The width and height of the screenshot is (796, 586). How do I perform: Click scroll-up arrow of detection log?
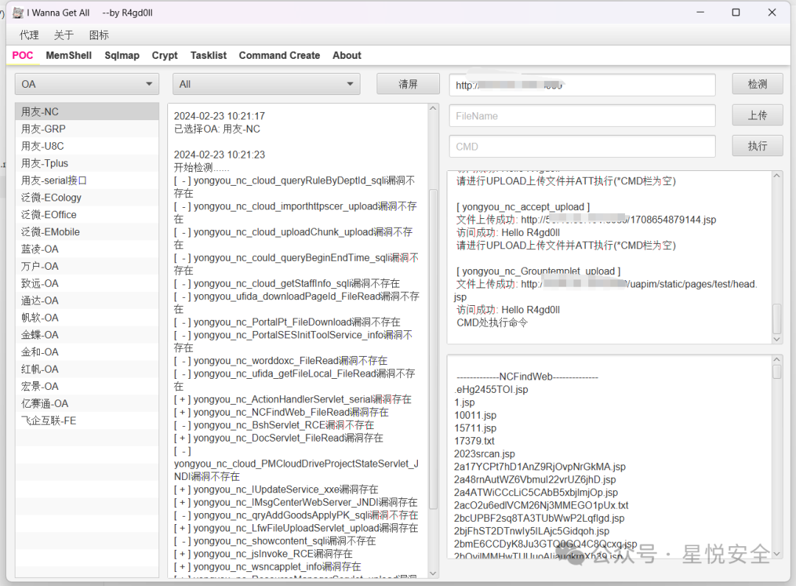pos(433,108)
